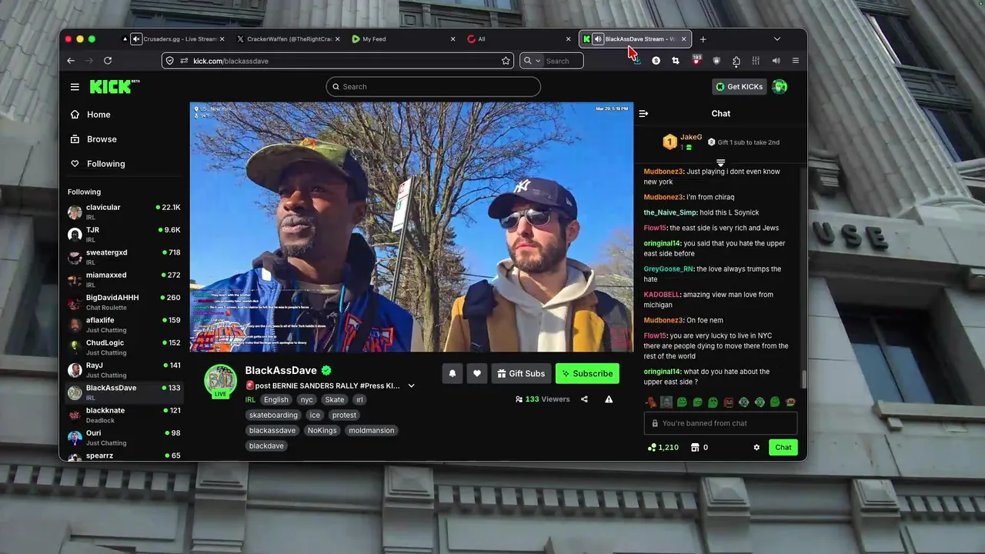Reload the page with refresh icon

[108, 61]
